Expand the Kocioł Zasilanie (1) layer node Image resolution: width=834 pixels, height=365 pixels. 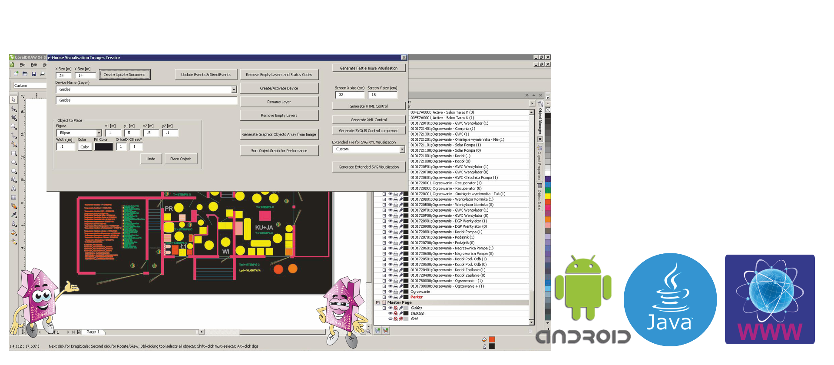point(384,270)
